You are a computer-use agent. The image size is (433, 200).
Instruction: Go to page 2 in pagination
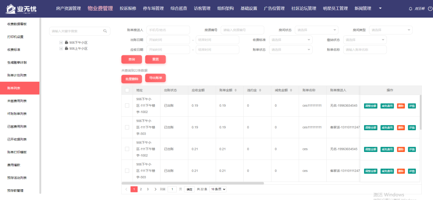click(x=141, y=189)
